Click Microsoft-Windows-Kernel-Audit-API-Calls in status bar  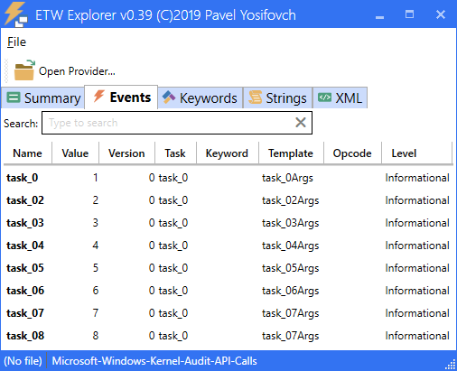click(x=154, y=361)
